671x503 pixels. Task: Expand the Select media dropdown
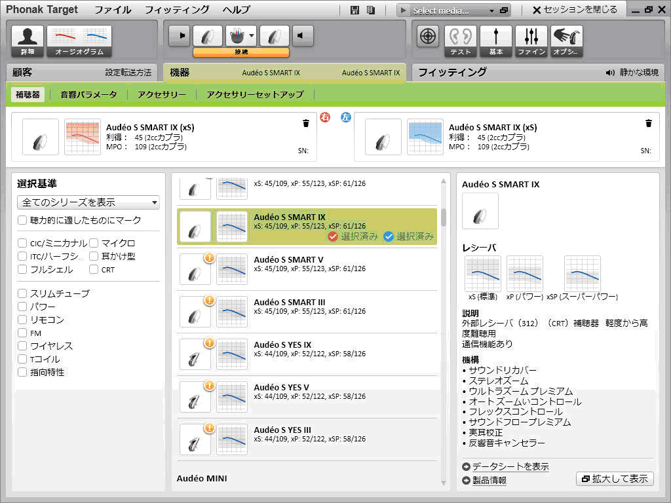pos(491,10)
